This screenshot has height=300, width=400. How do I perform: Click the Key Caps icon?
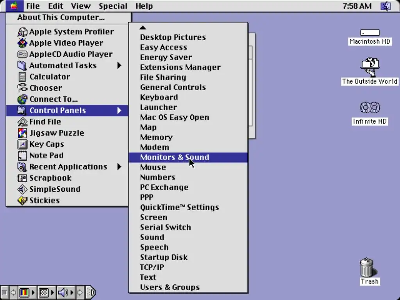(x=22, y=144)
